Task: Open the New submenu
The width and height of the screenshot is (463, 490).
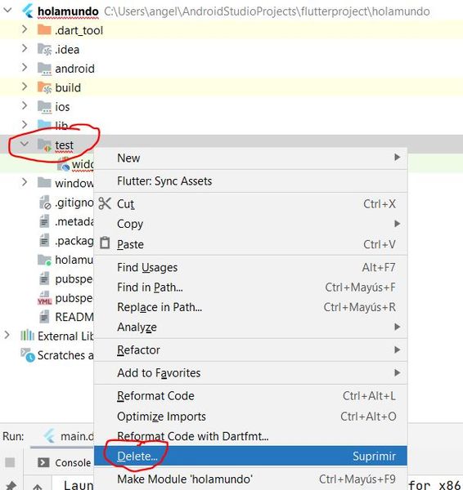Action: [x=250, y=158]
